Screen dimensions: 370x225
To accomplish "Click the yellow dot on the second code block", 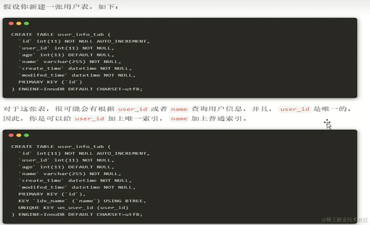I will [19, 135].
